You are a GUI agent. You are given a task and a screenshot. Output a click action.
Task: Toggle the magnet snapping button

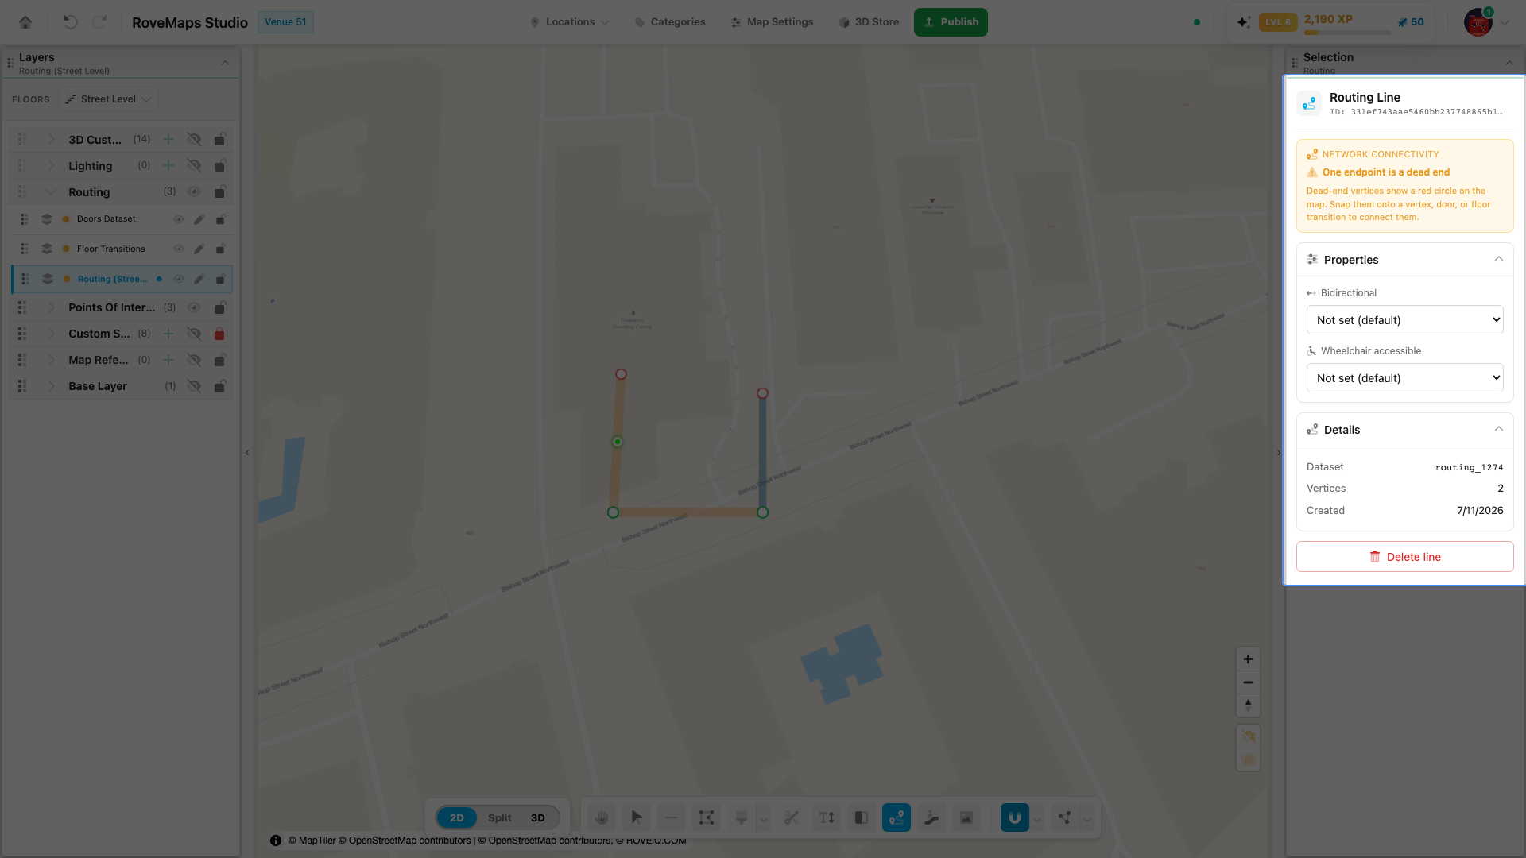pyautogui.click(x=1015, y=817)
